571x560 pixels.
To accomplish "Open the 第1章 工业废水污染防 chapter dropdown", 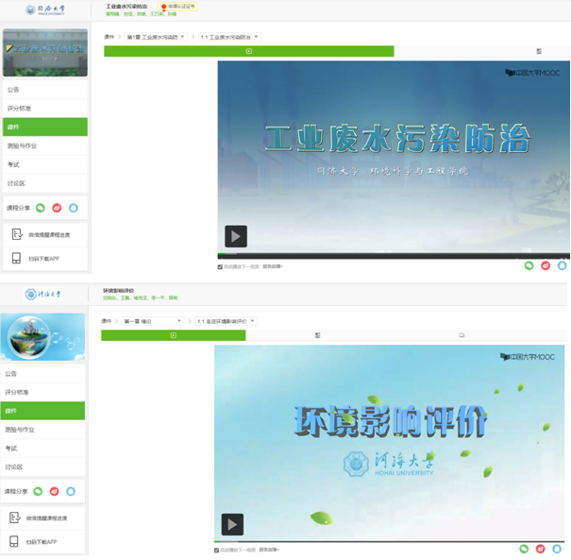I will (156, 37).
